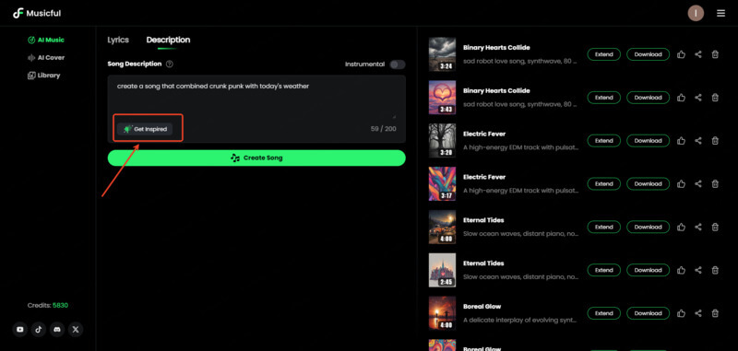Image resolution: width=738 pixels, height=351 pixels.
Task: Share the 3:43 Binary Hearts Collide song
Action: [x=698, y=98]
